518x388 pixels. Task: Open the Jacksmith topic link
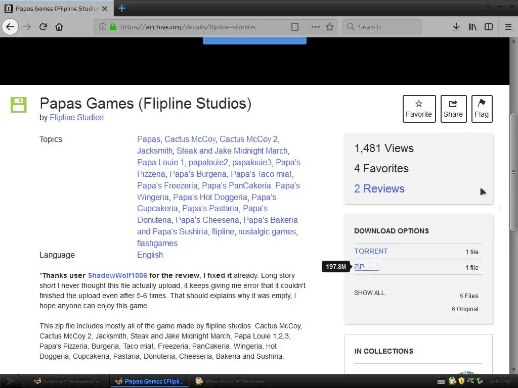coord(155,151)
